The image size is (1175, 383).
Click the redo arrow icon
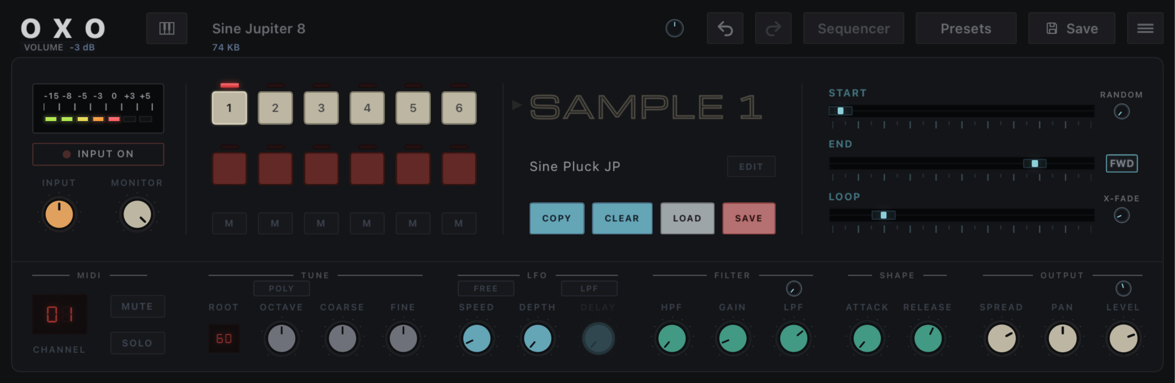click(x=773, y=28)
